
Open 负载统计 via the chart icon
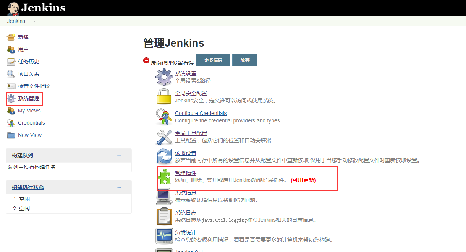click(164, 236)
